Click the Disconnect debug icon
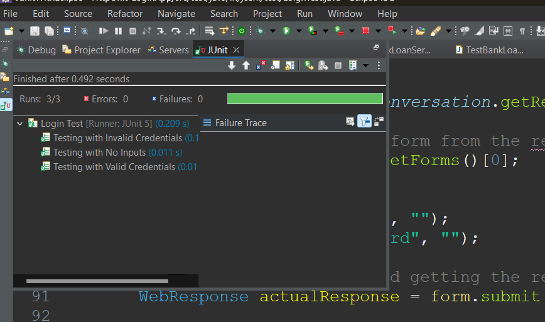This screenshot has height=322, width=545. pos(147,31)
